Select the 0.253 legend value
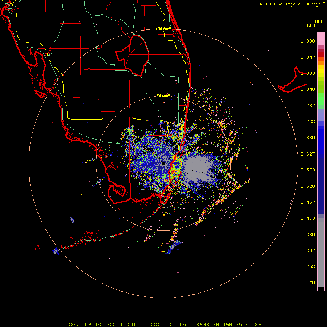 pos(308,267)
